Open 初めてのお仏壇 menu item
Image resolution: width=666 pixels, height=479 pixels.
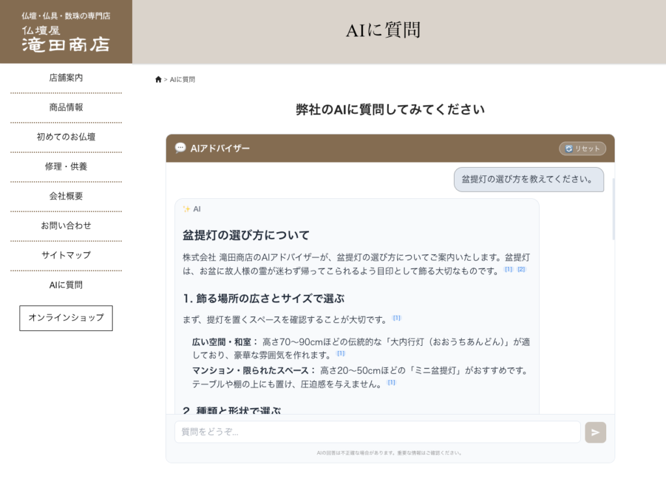[x=66, y=136]
